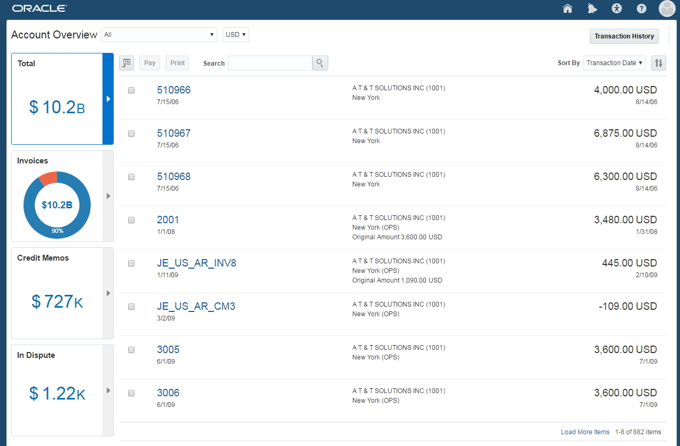The height and width of the screenshot is (446, 680).
Task: Click Original Amount 3,600.00 USD text
Action: click(x=397, y=237)
